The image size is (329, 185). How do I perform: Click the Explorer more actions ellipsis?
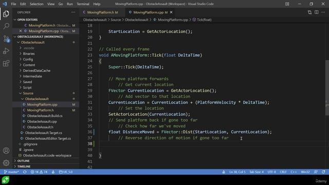[73, 12]
